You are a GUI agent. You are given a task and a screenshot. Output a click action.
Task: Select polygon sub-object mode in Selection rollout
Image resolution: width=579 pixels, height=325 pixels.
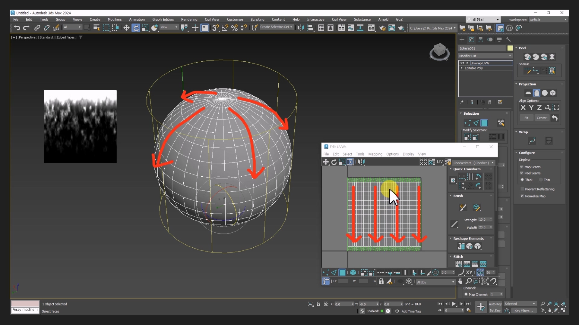484,123
